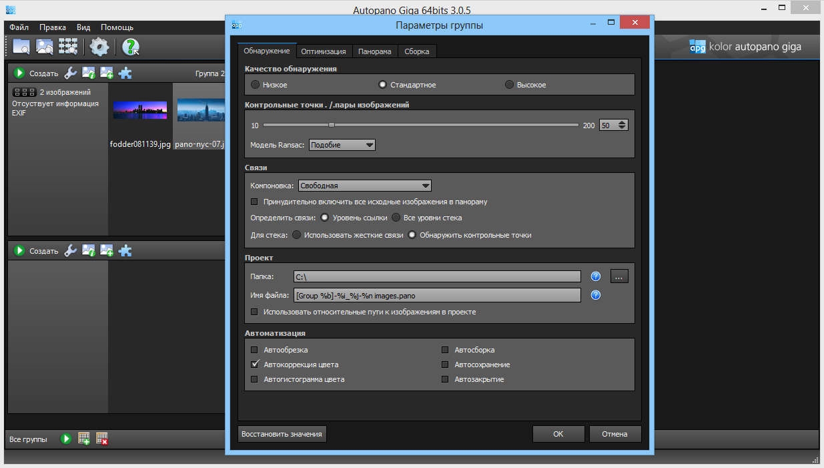824x468 pixels.
Task: Click Создать play icon in the 2-image group
Action: pos(19,73)
